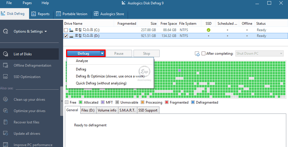Choose Defrag & Optimize menu entry
Image resolution: width=288 pixels, height=147 pixels.
110,76
